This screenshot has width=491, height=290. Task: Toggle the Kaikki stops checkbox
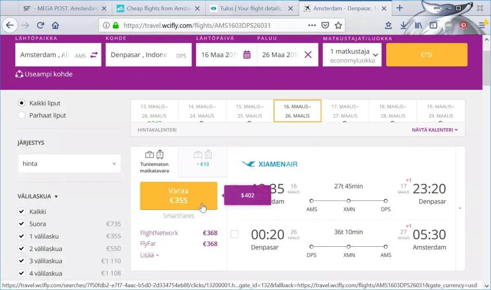[x=22, y=212]
